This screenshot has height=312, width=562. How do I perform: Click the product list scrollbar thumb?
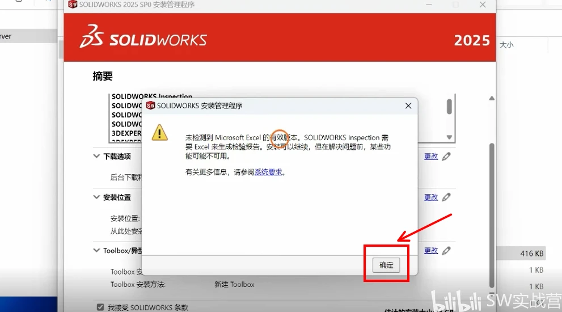click(x=449, y=107)
